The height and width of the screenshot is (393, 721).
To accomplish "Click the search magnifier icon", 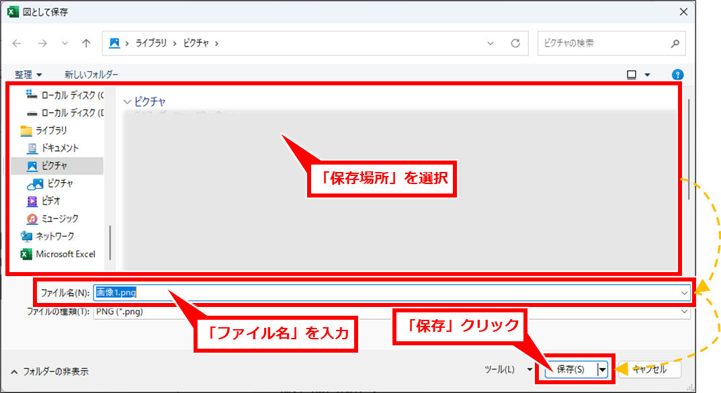I will [675, 43].
